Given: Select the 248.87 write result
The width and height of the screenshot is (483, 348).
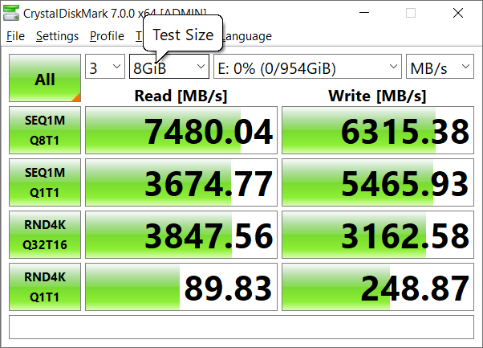Looking at the screenshot, I should pos(378,287).
